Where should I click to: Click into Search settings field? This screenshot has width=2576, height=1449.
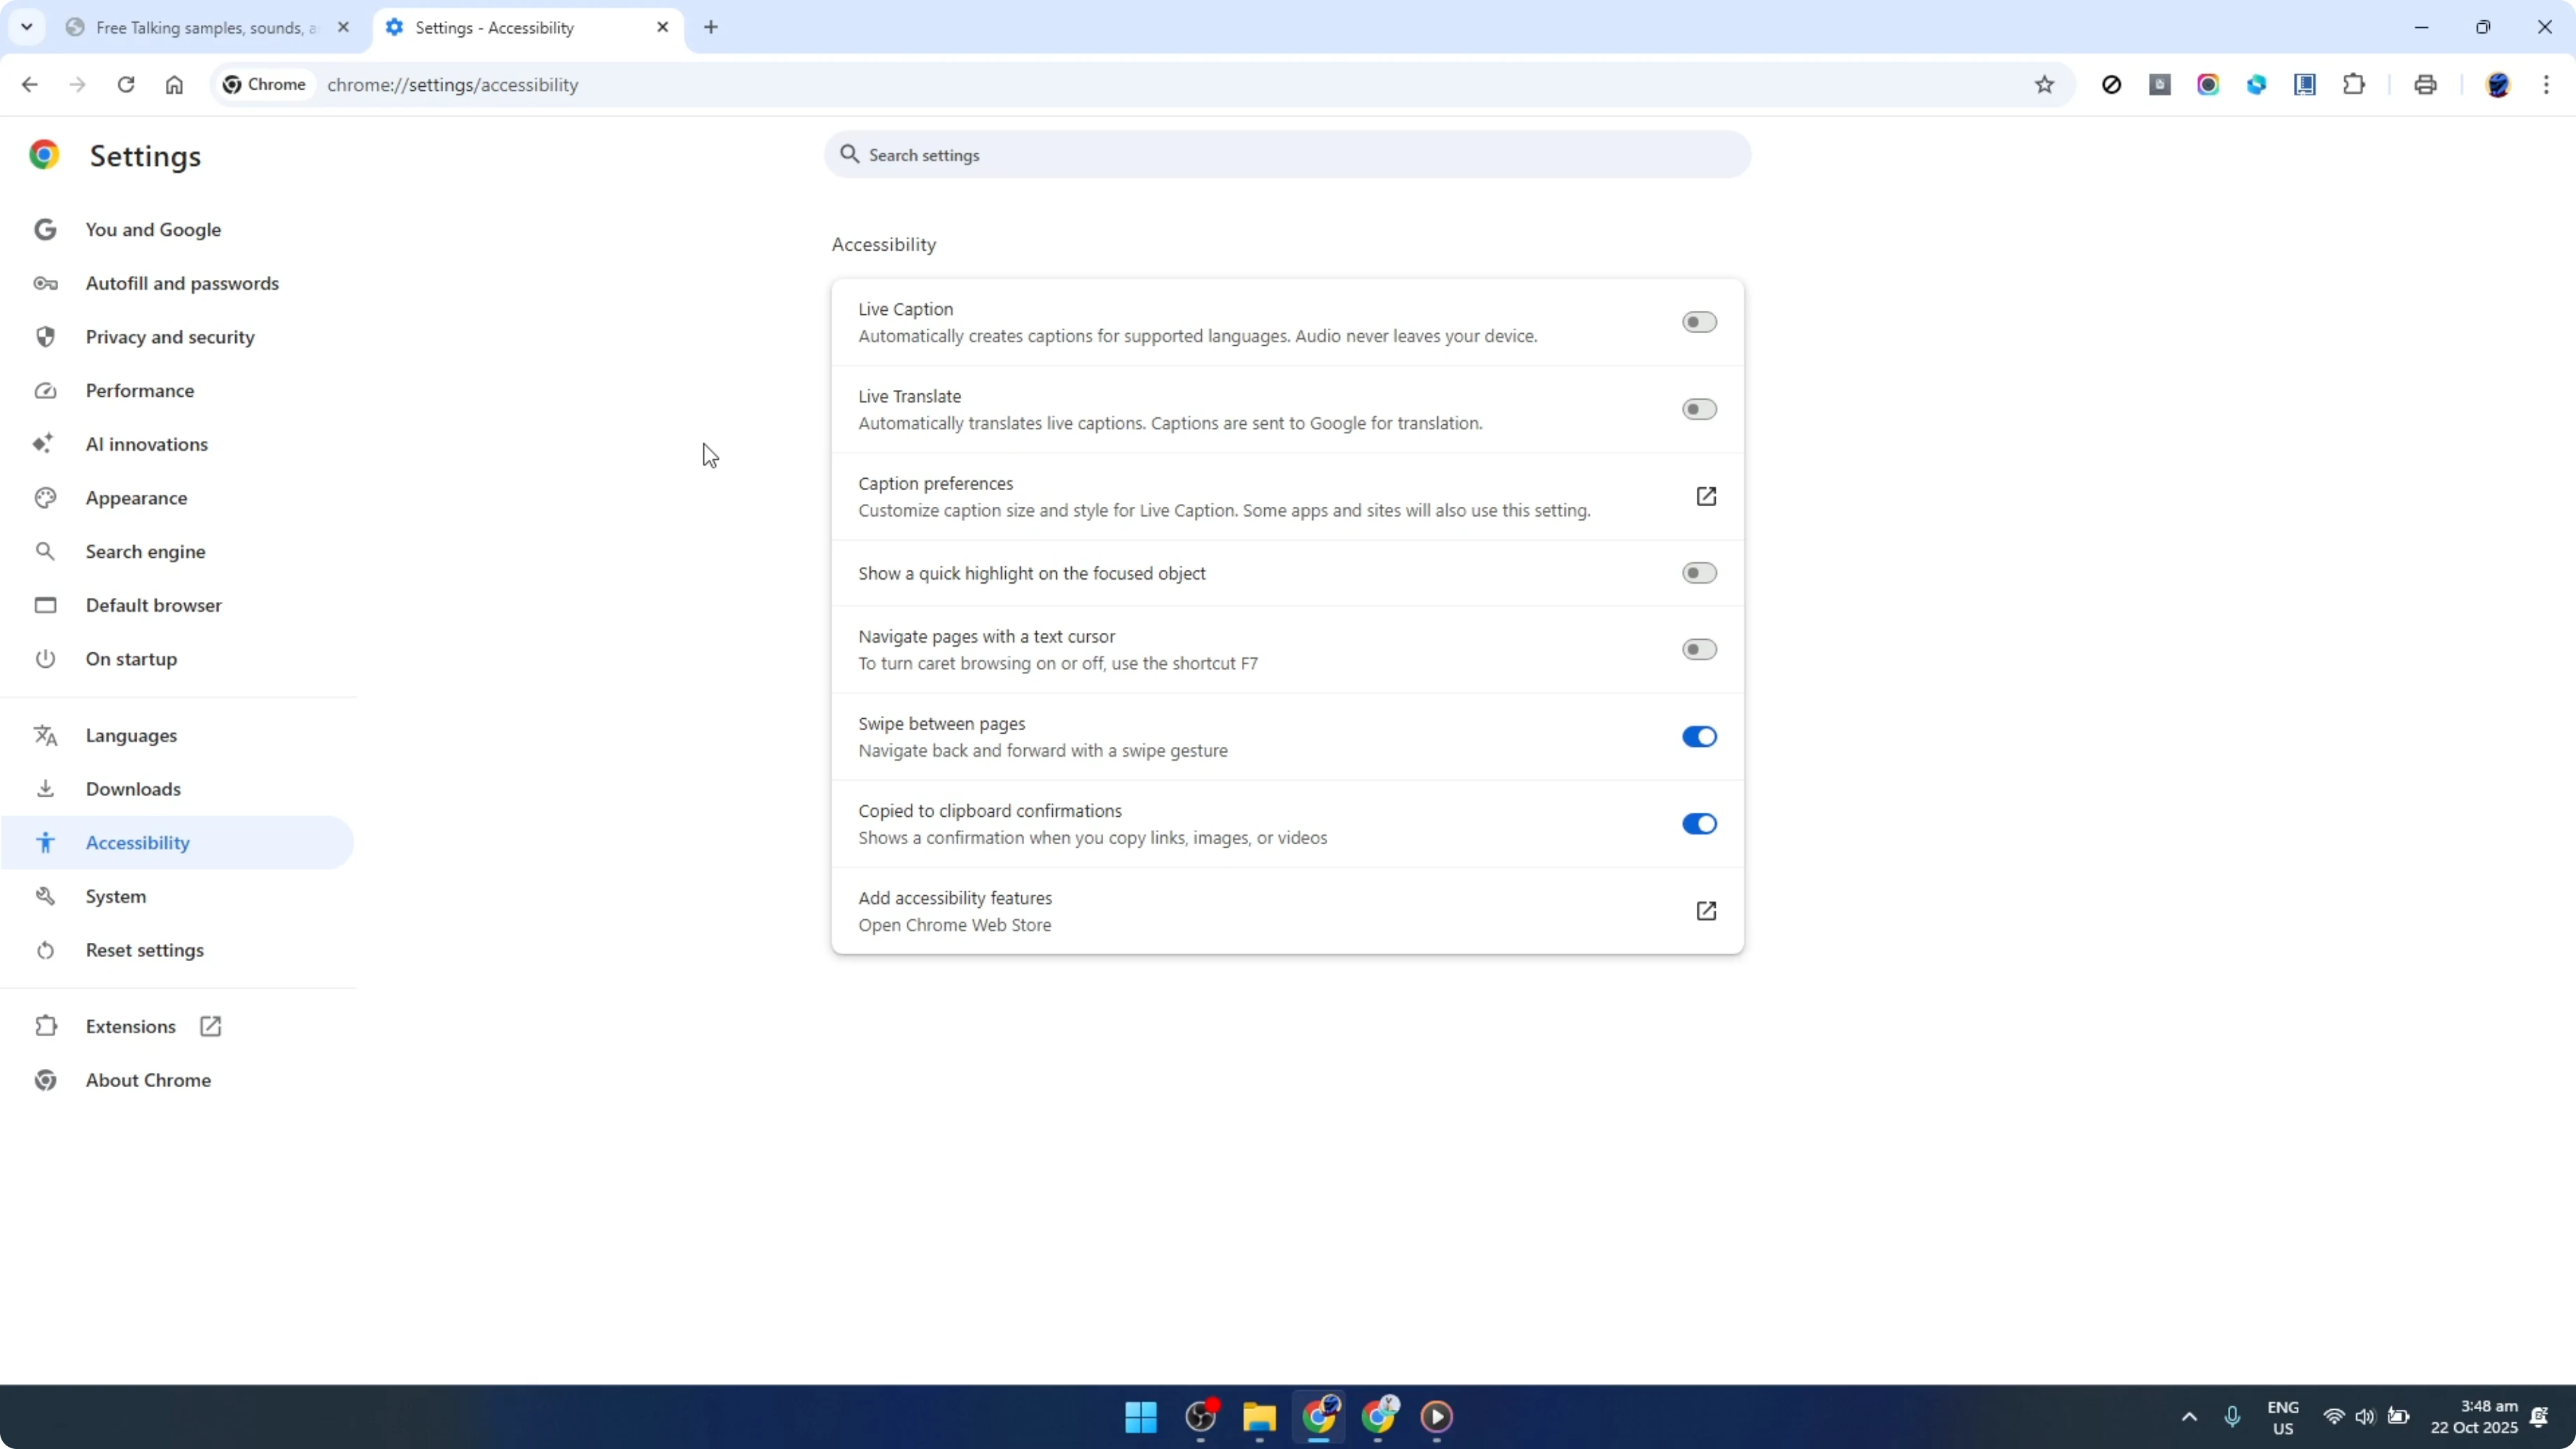(1287, 155)
